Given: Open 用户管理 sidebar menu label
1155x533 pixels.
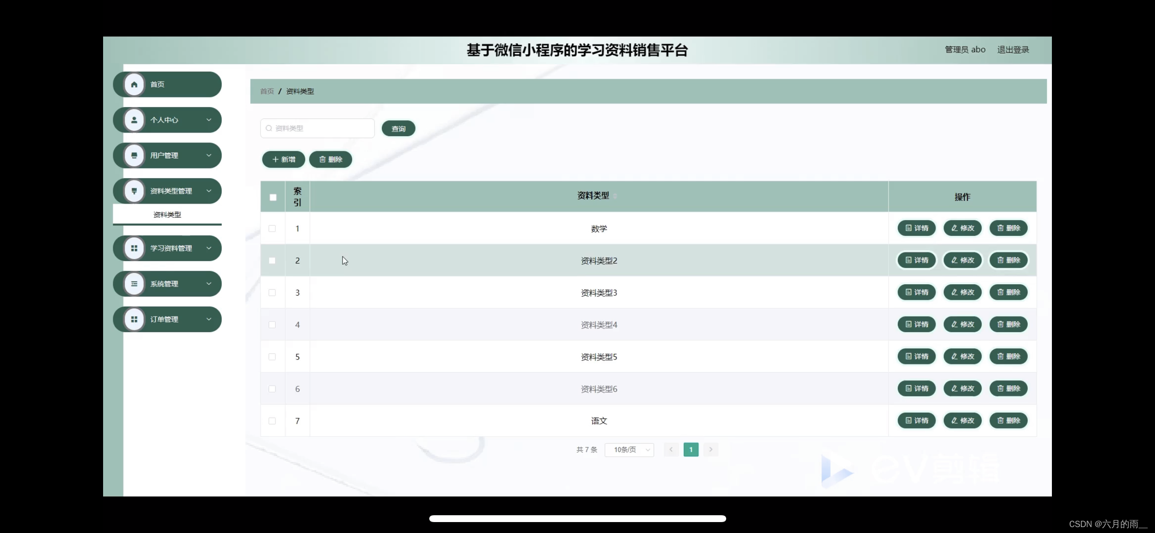Looking at the screenshot, I should (164, 155).
